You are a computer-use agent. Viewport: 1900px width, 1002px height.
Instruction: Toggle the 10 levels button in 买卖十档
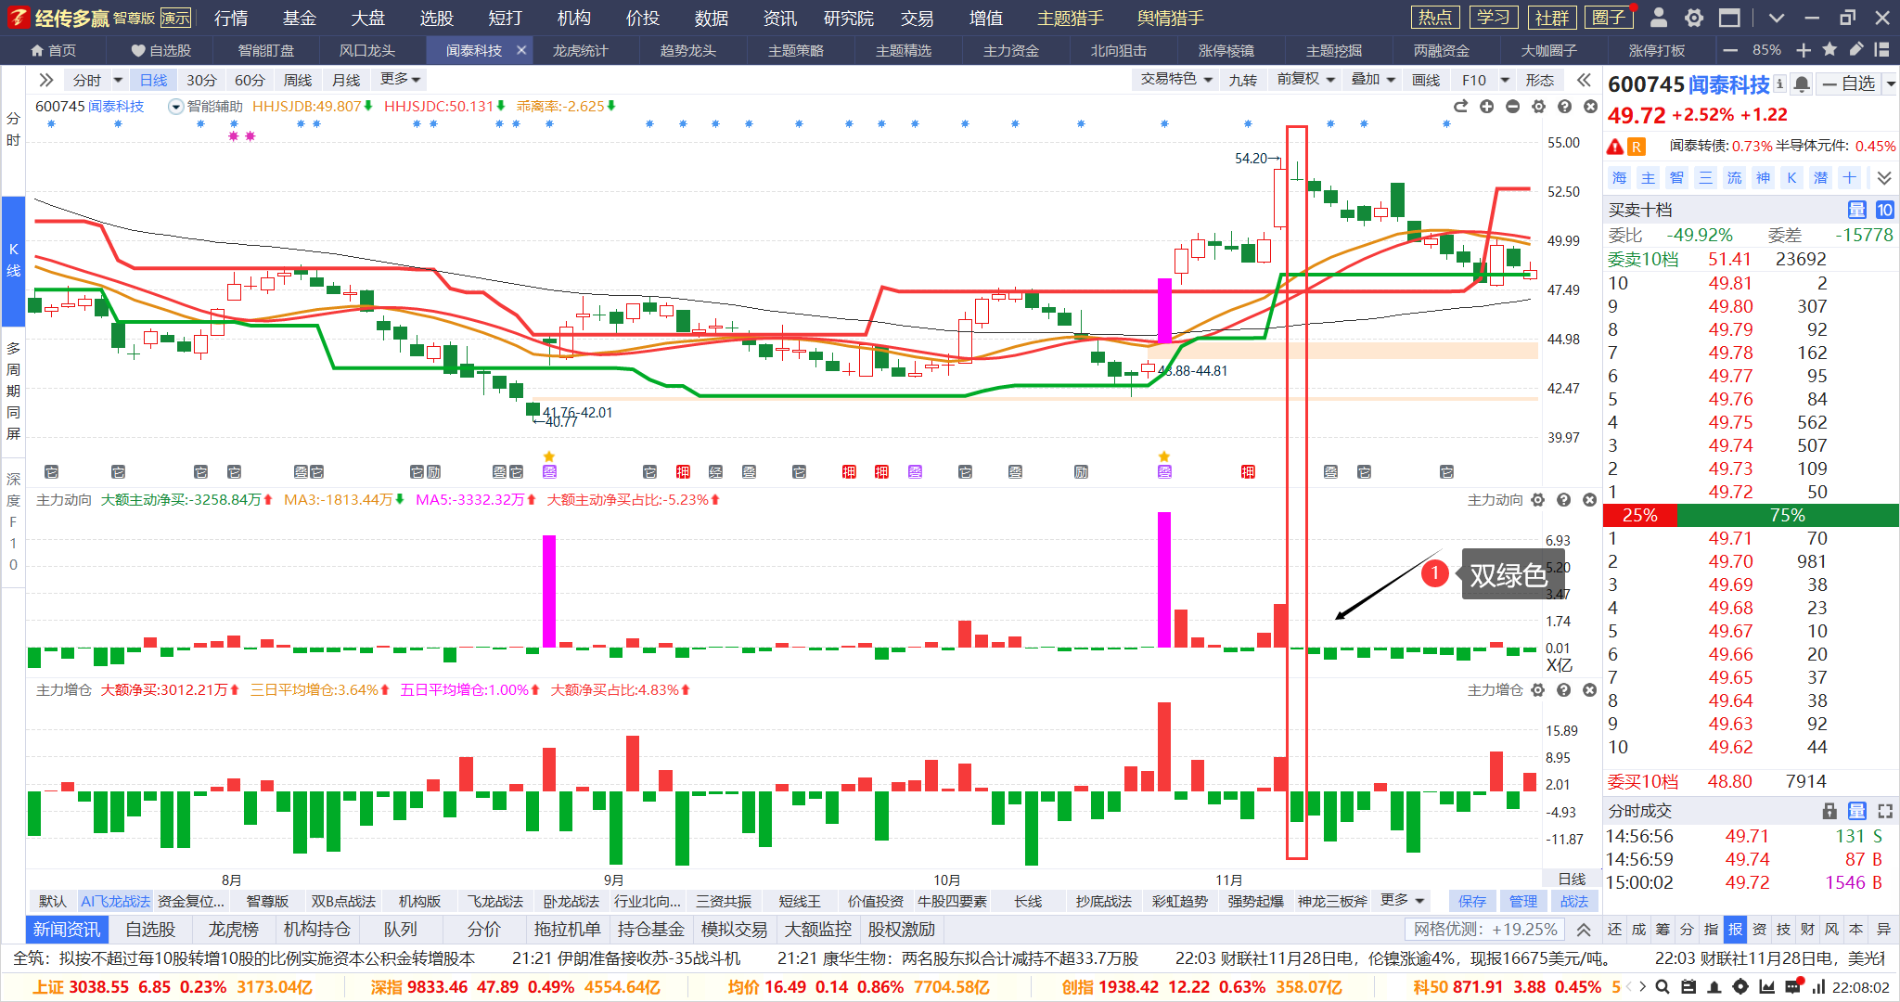tap(1884, 210)
